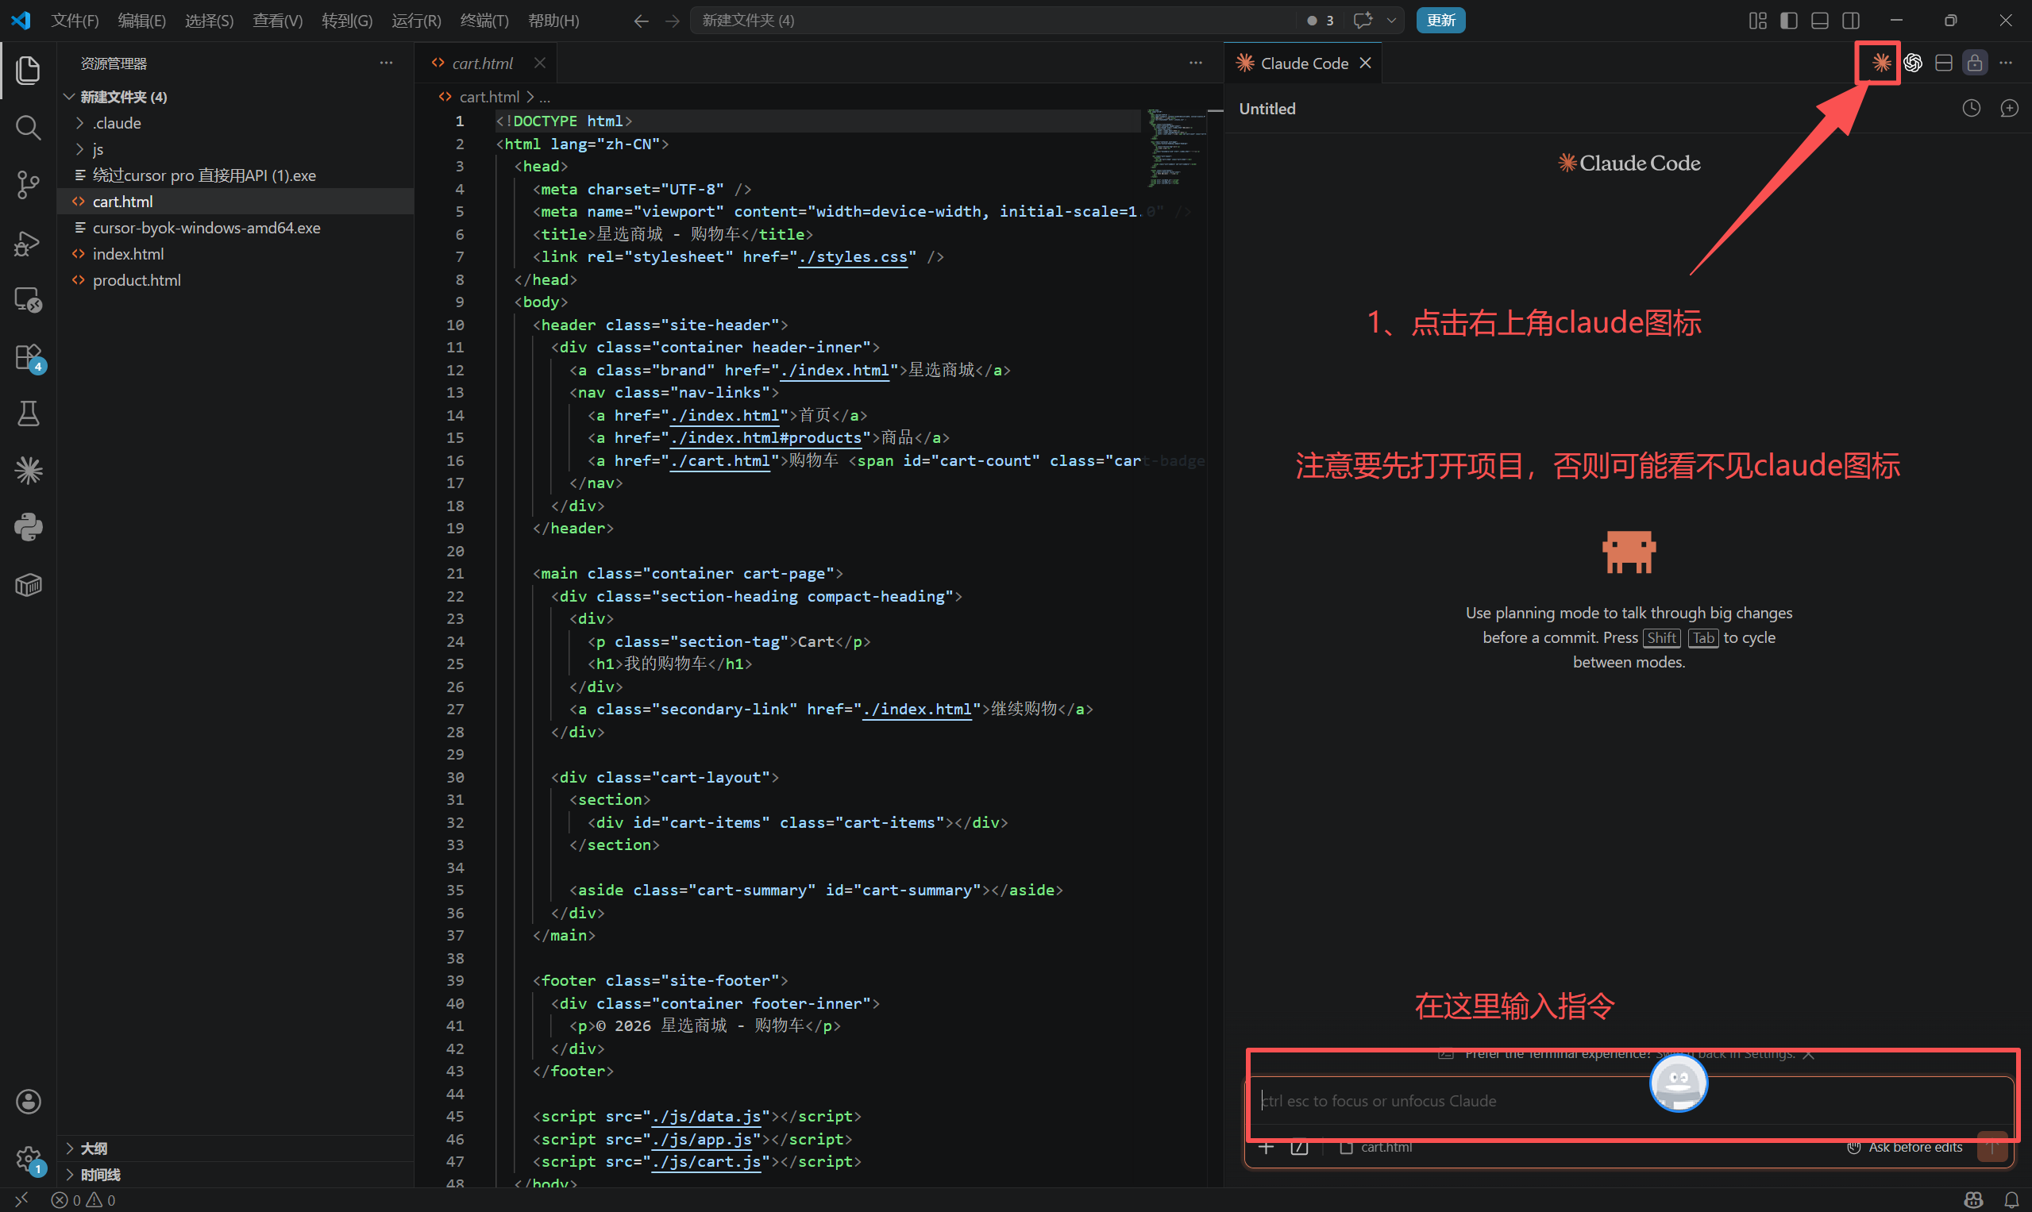The image size is (2032, 1212).
Task: Click the Claude icon in editor title bar
Action: tap(1881, 63)
